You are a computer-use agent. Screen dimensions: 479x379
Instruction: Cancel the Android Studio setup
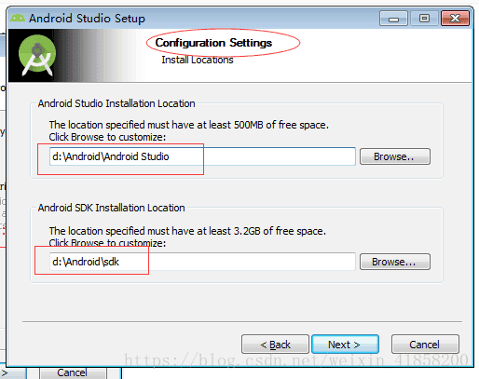(x=425, y=345)
